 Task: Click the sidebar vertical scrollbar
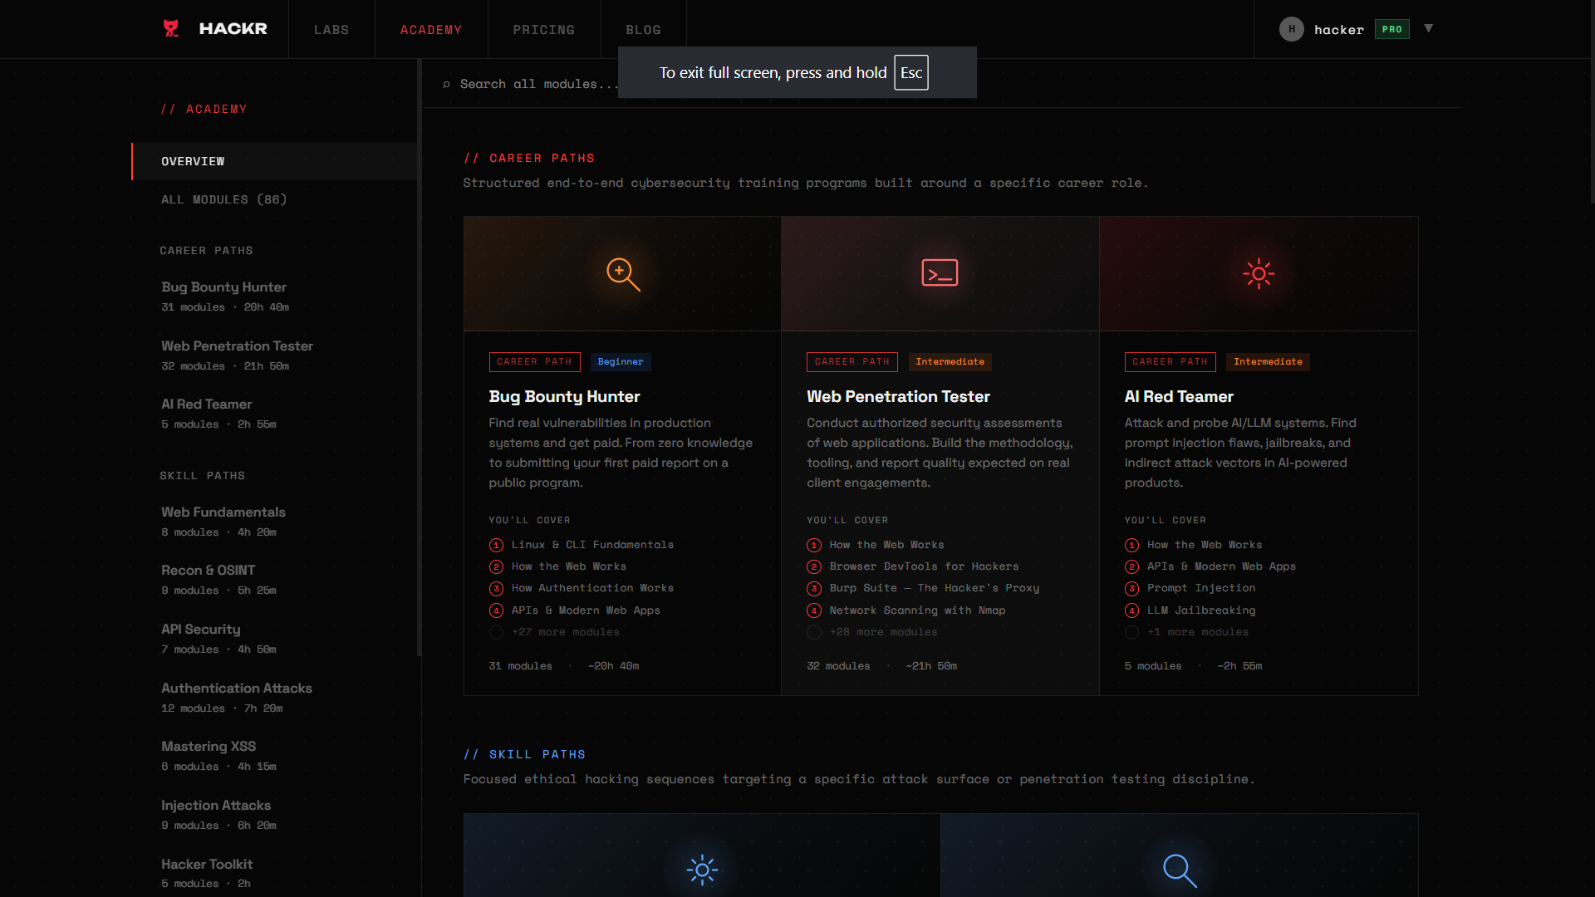pos(420,357)
